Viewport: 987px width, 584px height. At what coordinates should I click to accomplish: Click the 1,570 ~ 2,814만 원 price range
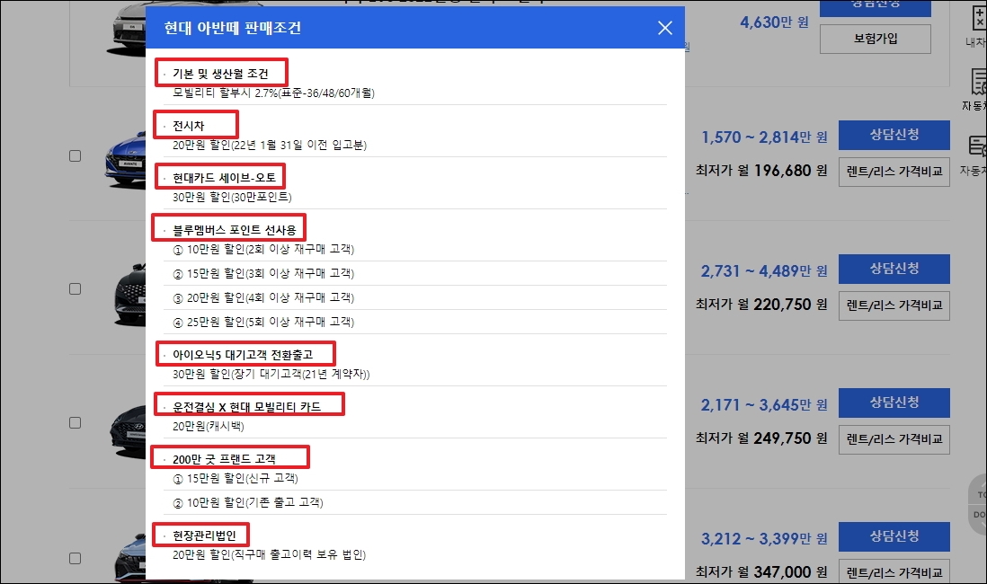click(x=765, y=137)
